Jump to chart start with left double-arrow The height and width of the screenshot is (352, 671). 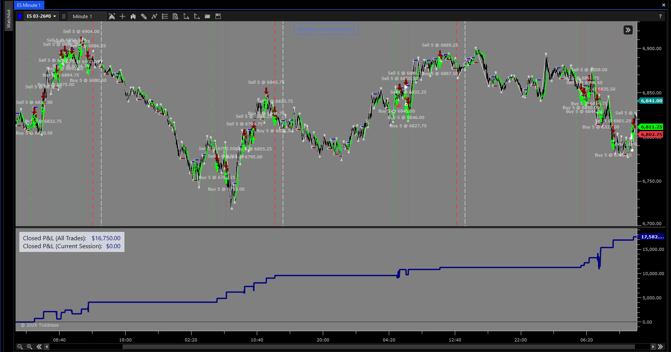39,347
